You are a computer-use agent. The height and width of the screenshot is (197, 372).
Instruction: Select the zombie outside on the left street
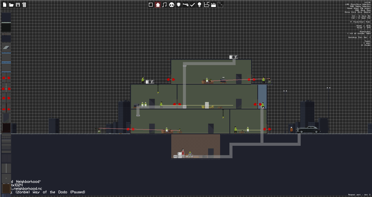point(99,130)
